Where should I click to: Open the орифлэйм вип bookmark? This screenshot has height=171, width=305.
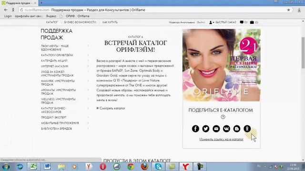[x=29, y=16]
